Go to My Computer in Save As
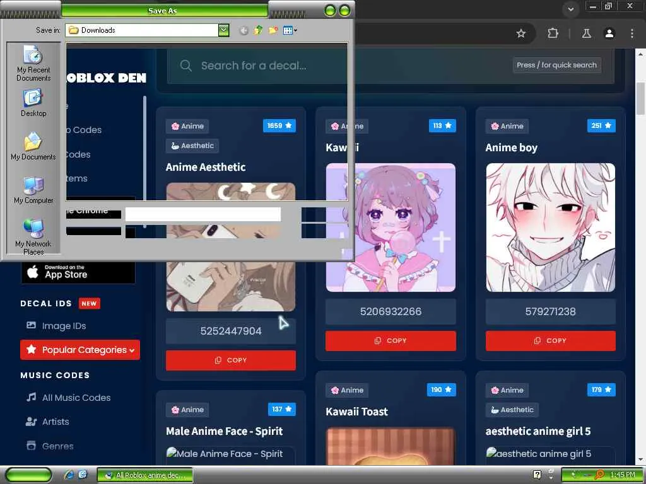This screenshot has height=484, width=646. [x=33, y=190]
